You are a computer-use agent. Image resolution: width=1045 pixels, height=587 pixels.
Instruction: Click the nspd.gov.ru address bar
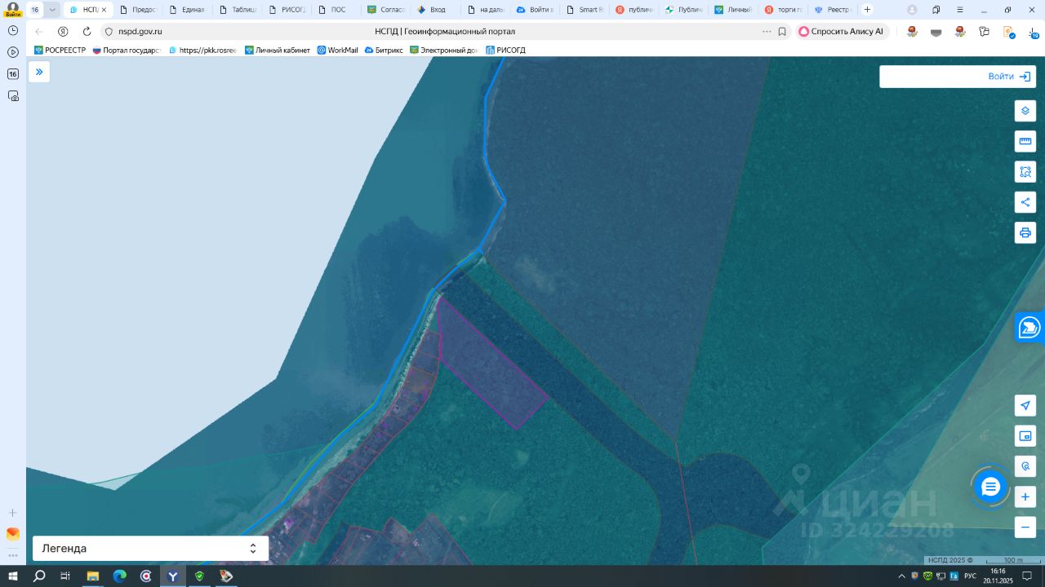(140, 31)
